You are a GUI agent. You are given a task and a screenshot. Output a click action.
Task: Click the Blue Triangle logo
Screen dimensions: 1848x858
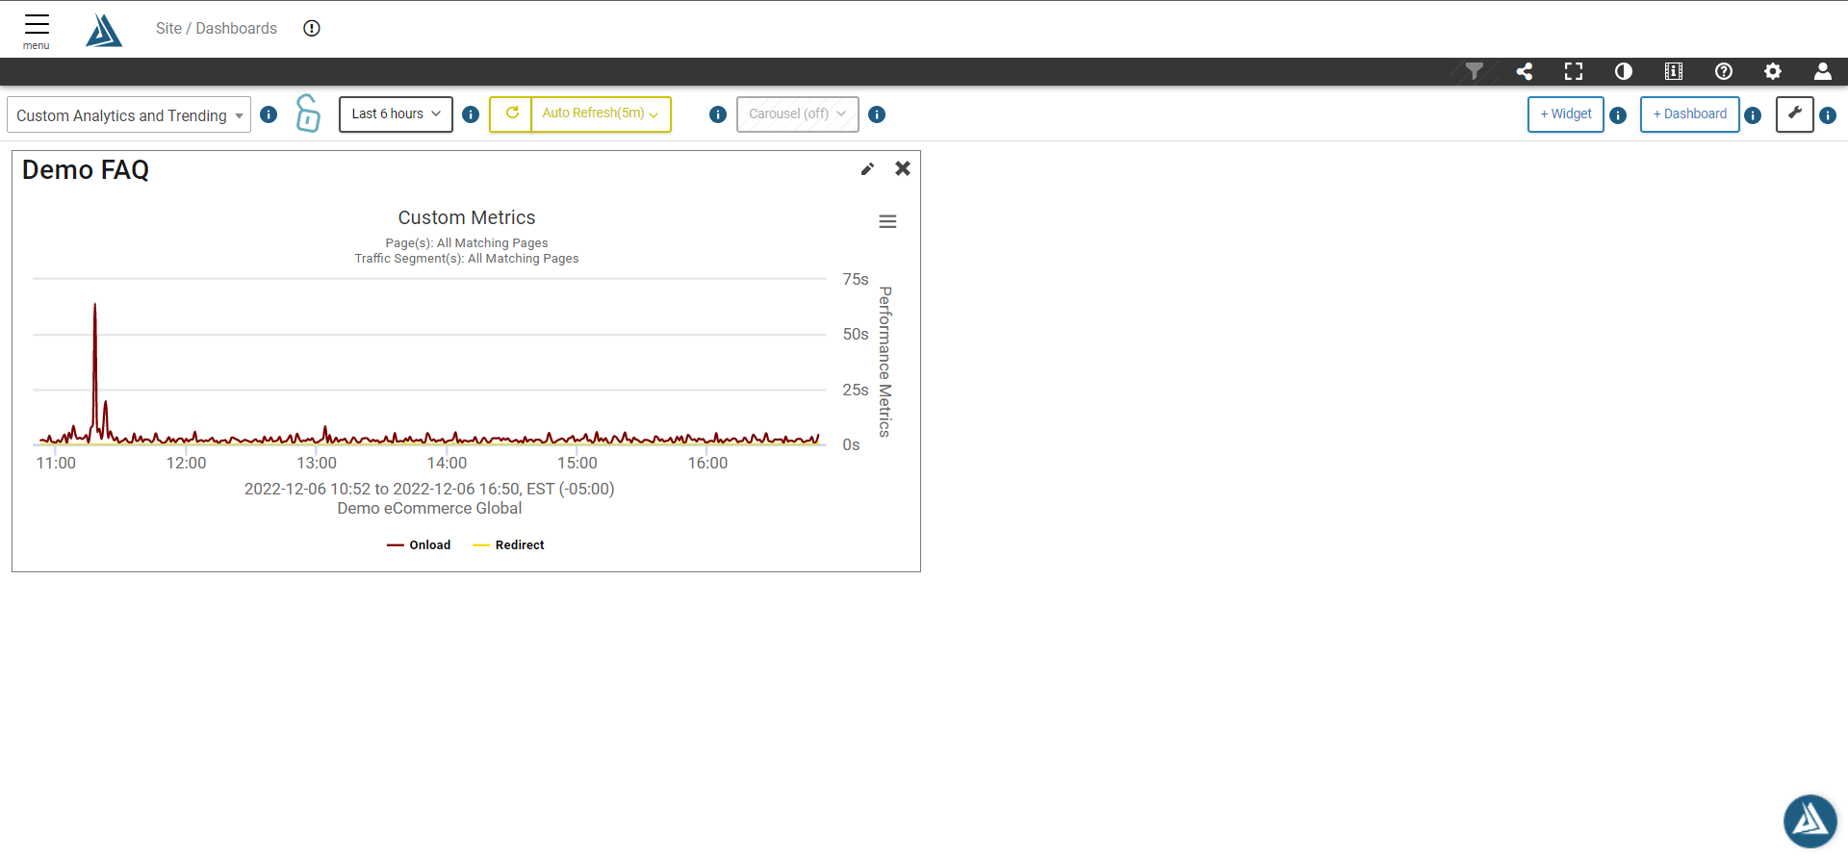104,30
